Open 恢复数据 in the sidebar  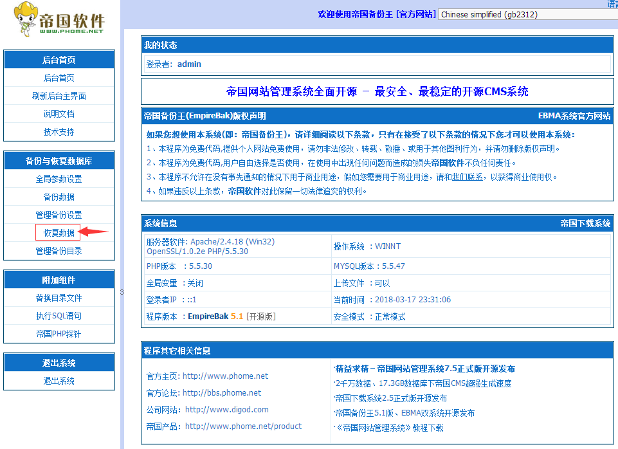(x=59, y=233)
